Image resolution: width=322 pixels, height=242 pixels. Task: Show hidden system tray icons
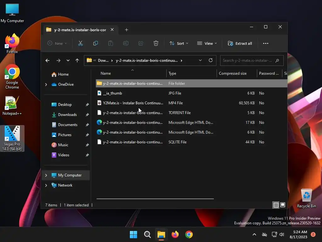(254, 234)
